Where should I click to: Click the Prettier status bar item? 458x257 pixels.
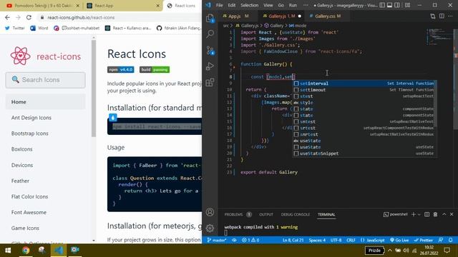(x=423, y=240)
